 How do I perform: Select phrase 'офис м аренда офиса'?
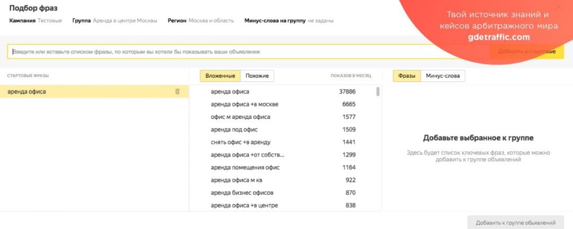point(240,117)
